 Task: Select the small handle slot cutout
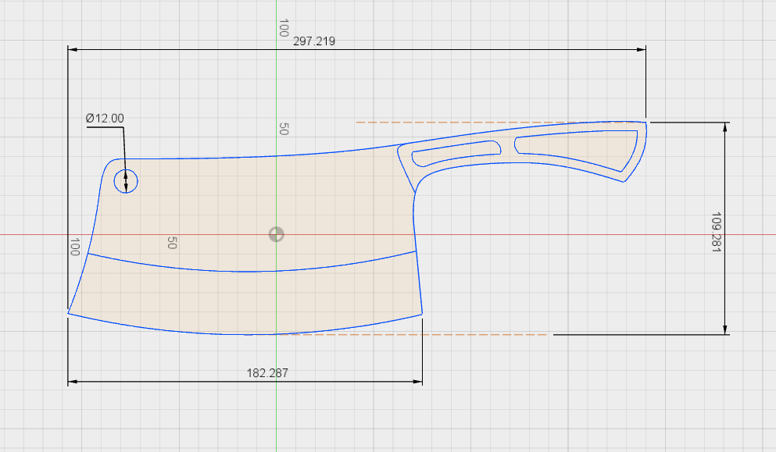[456, 154]
